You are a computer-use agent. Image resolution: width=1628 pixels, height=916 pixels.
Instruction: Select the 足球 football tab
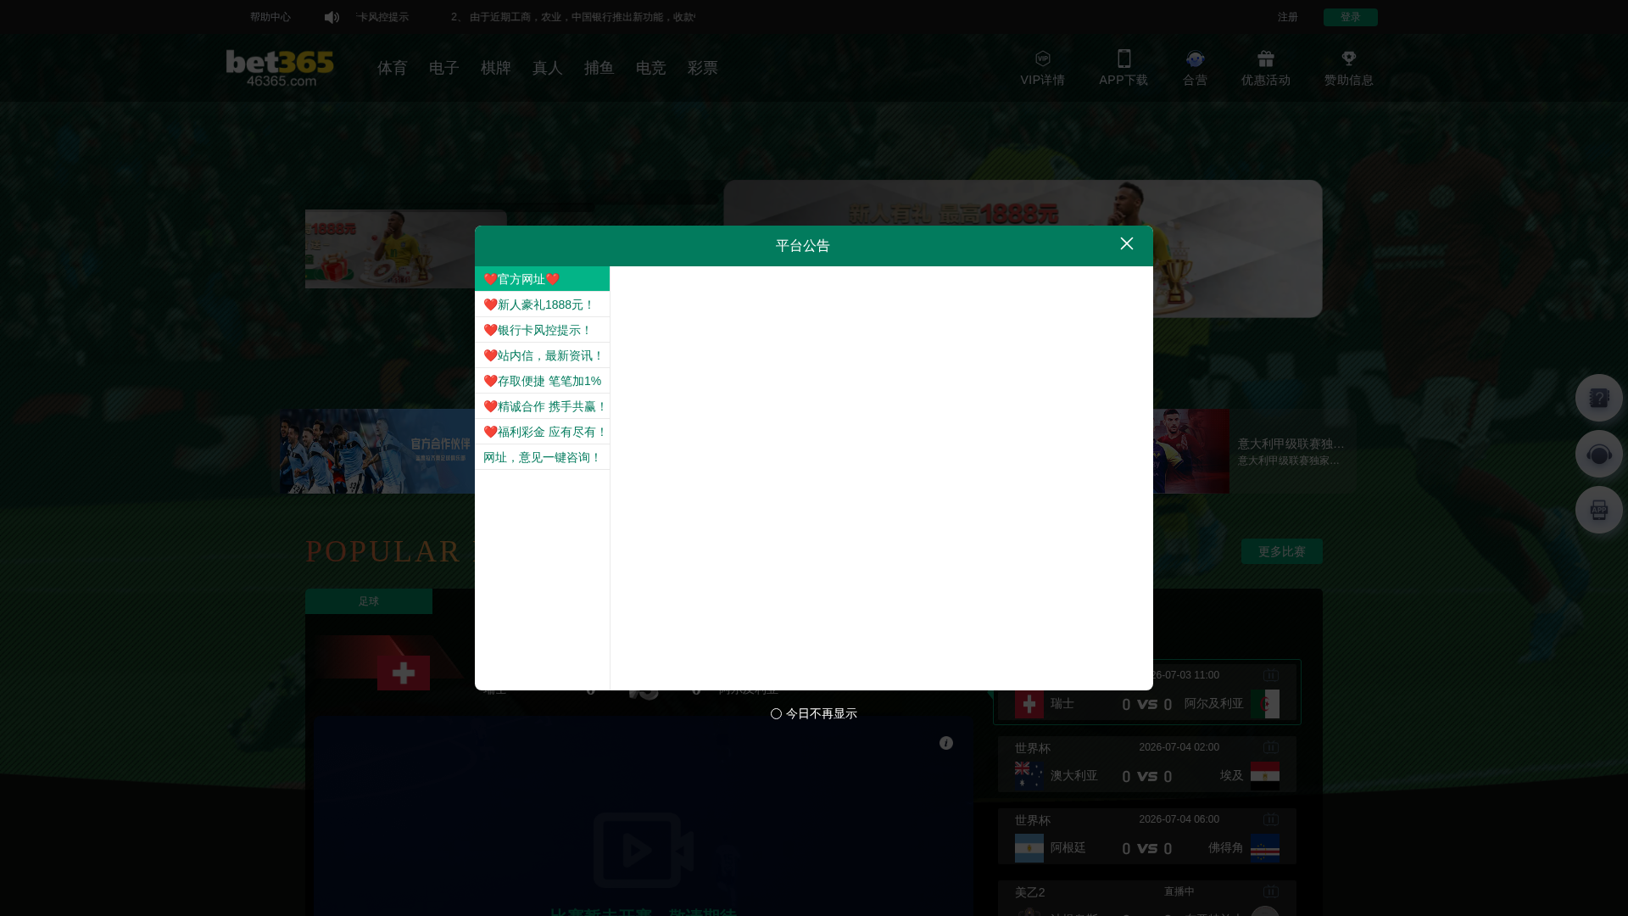369,601
